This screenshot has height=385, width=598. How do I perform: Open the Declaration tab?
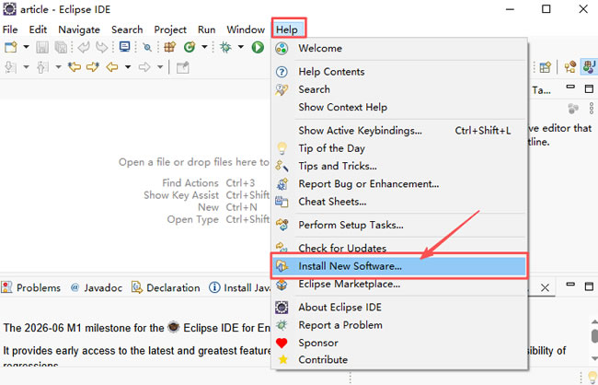[172, 287]
